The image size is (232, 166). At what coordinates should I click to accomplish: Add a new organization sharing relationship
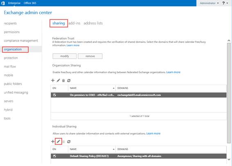tap(53, 80)
